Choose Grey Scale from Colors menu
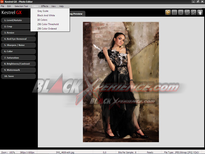 (50, 11)
